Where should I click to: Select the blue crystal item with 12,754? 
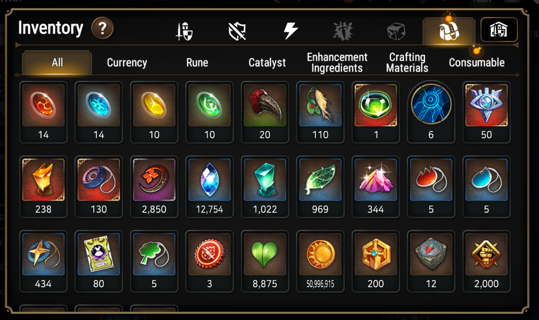click(x=210, y=187)
